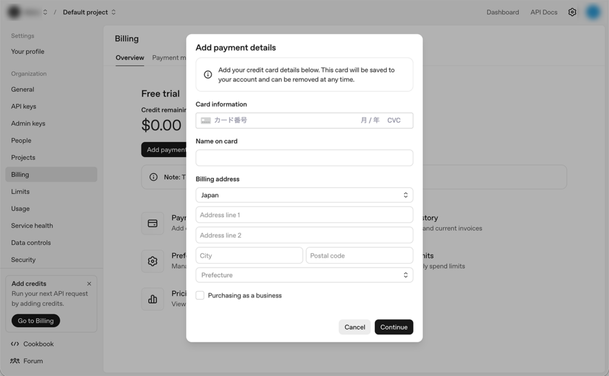Click the settings gear icon in header
The height and width of the screenshot is (376, 609).
click(572, 12)
